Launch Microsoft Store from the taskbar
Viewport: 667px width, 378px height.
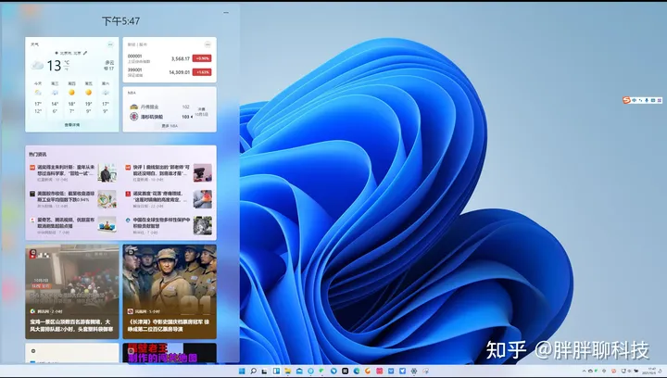point(299,372)
